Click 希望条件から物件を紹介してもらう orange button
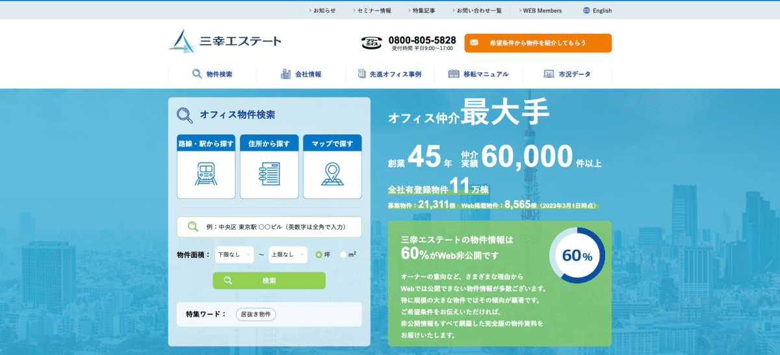 [538, 43]
